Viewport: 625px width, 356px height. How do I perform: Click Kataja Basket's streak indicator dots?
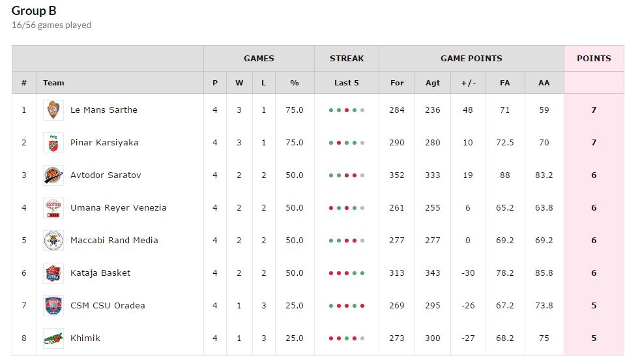pyautogui.click(x=346, y=273)
